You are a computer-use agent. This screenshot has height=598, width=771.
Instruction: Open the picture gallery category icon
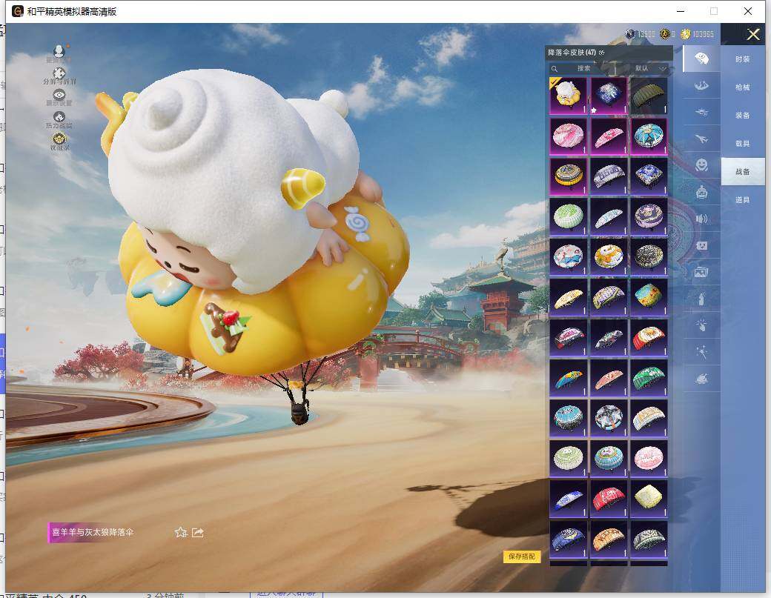click(x=701, y=272)
